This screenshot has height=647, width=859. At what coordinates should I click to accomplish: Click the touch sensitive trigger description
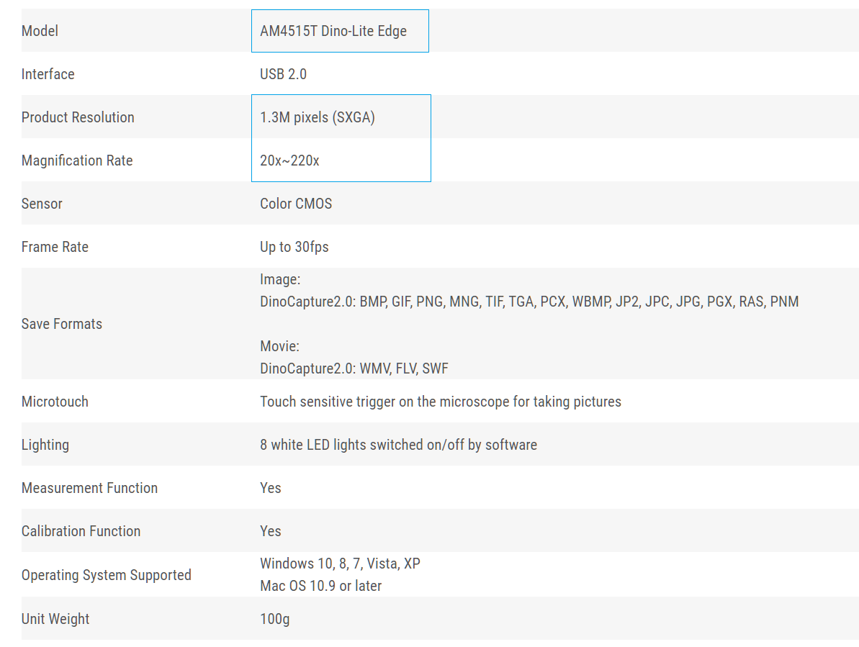click(441, 402)
